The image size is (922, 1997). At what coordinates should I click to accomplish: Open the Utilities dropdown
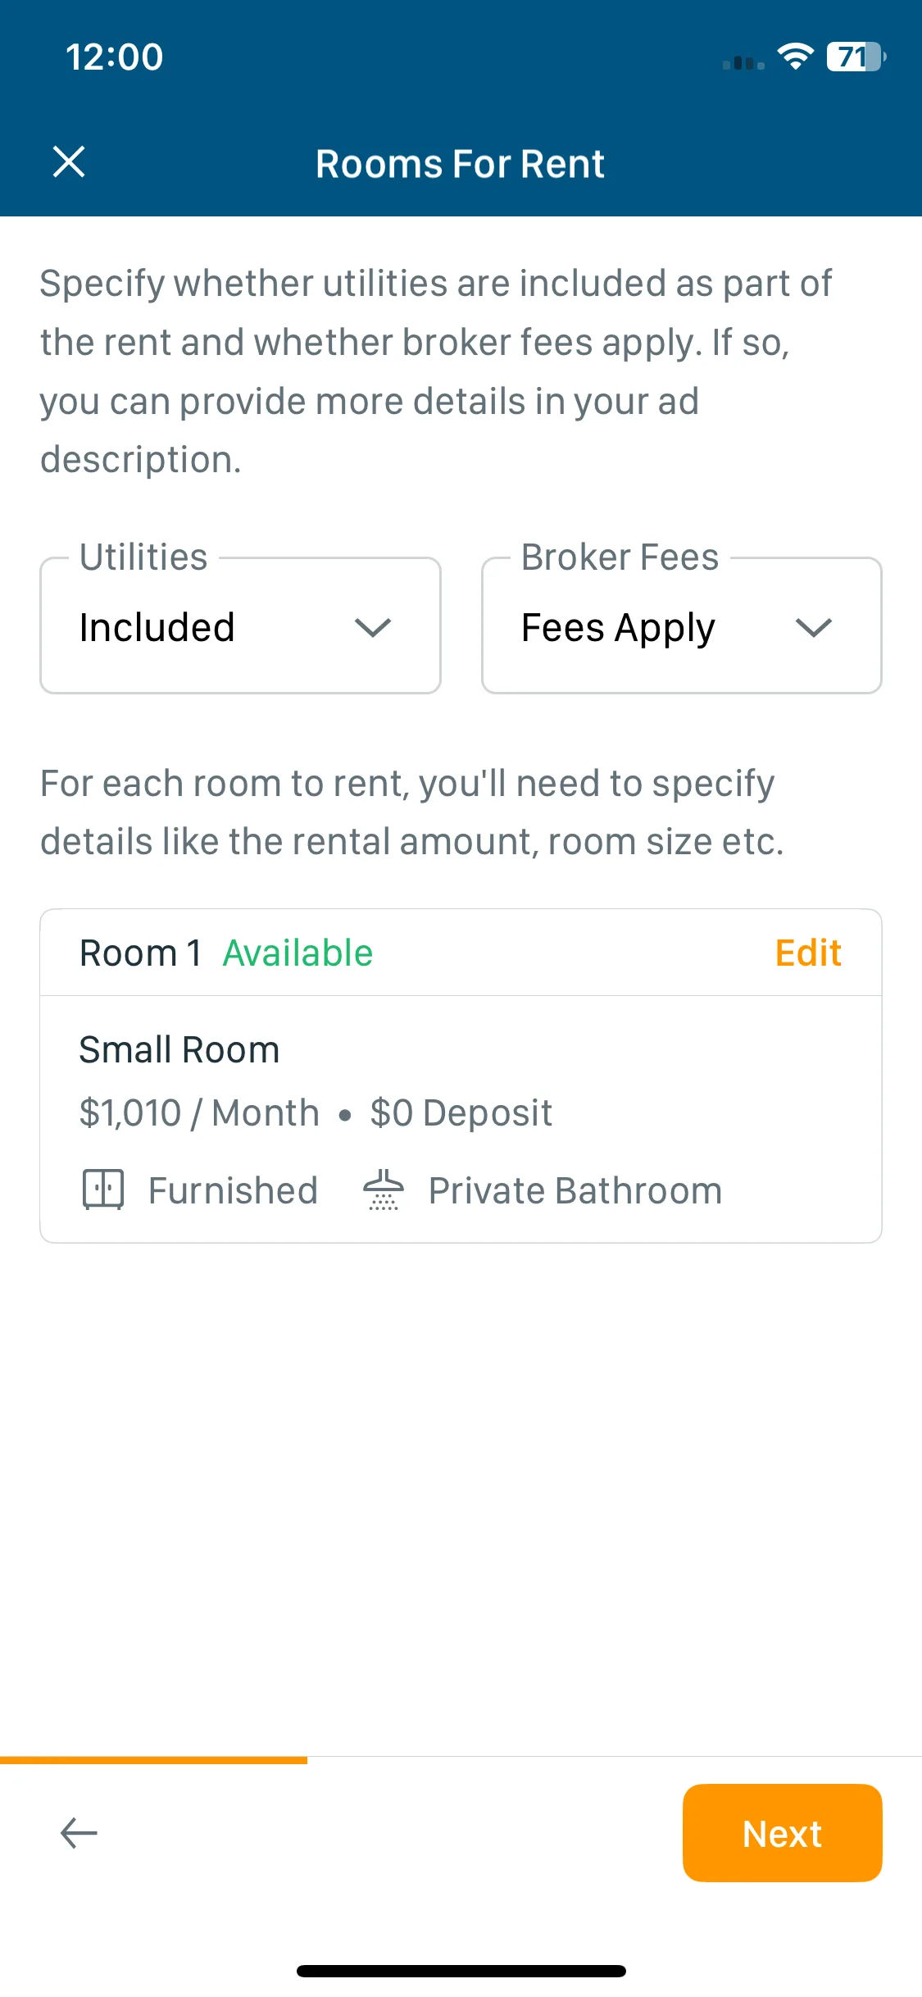240,625
